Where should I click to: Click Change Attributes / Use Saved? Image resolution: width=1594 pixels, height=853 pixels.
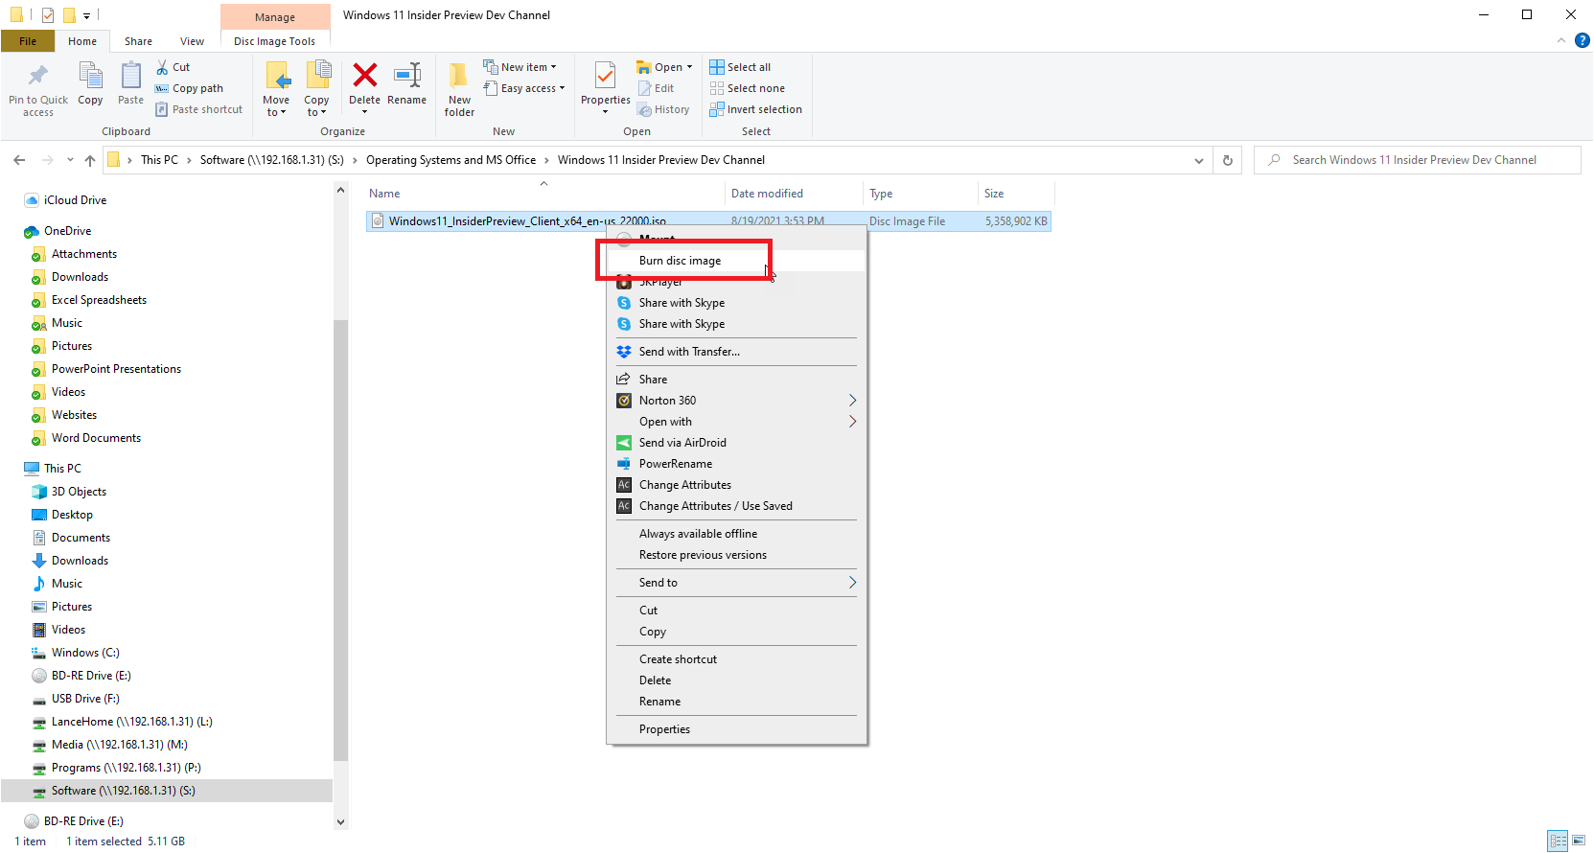pyautogui.click(x=736, y=506)
